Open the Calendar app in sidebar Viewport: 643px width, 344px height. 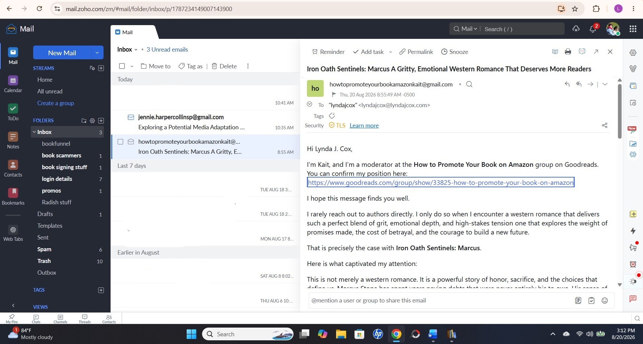click(13, 84)
